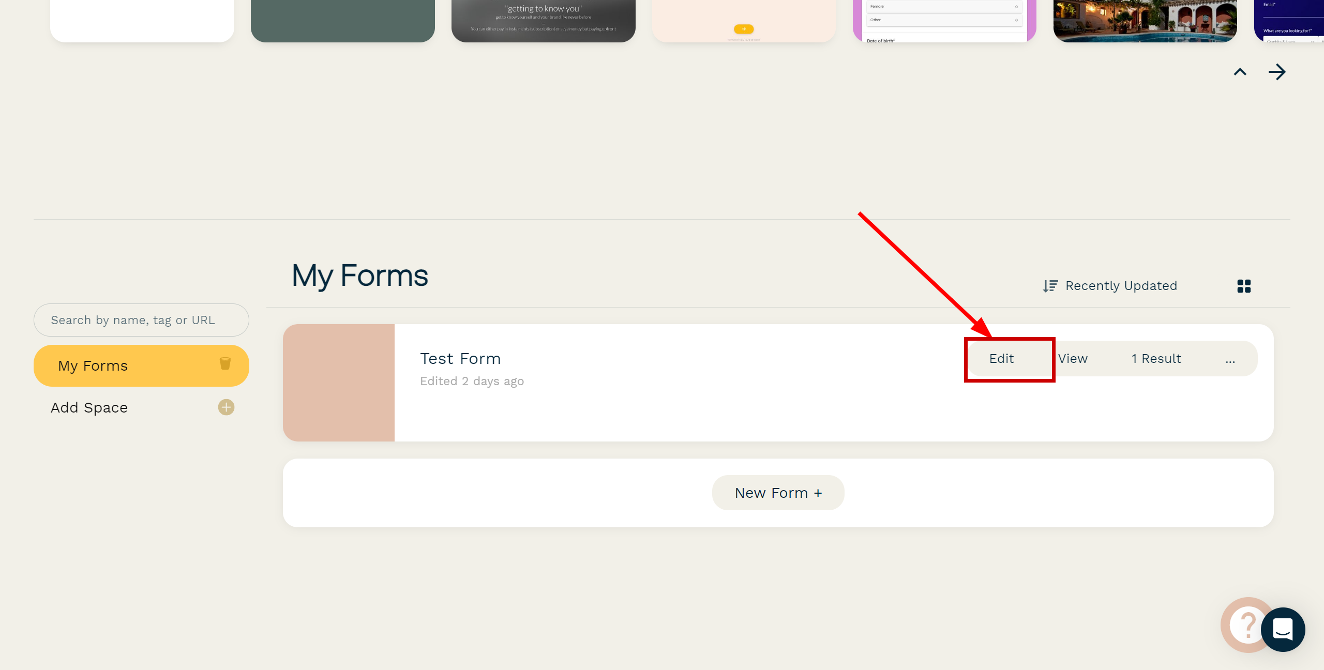Select the Recently Updated dropdown
This screenshot has width=1324, height=670.
(x=1111, y=285)
